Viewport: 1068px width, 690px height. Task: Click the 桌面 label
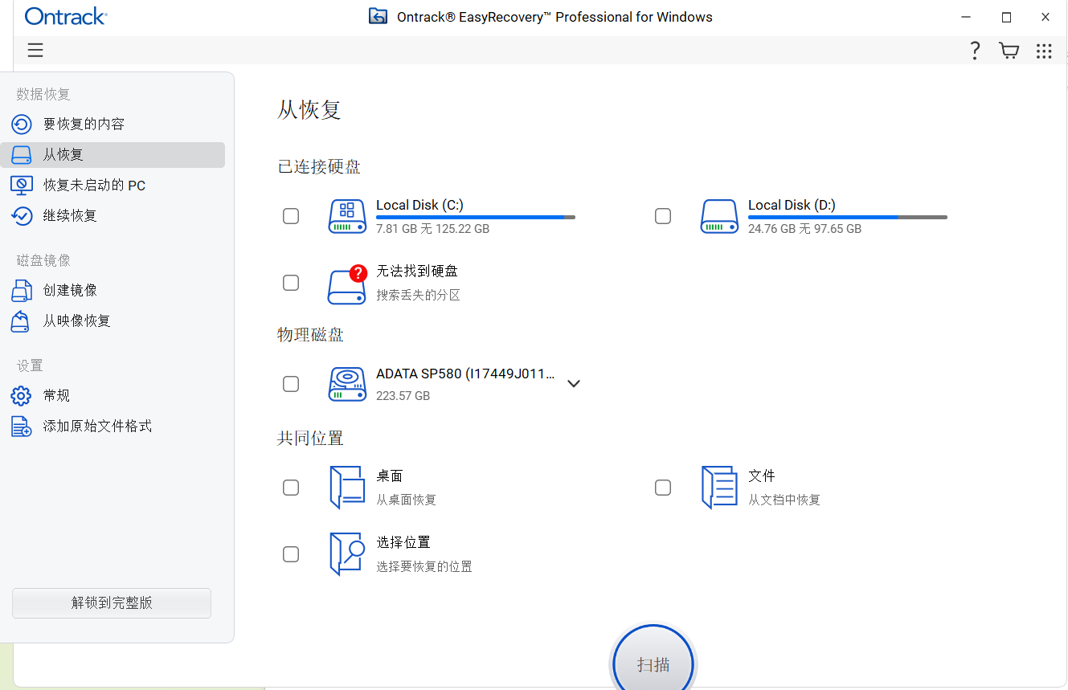(x=390, y=476)
